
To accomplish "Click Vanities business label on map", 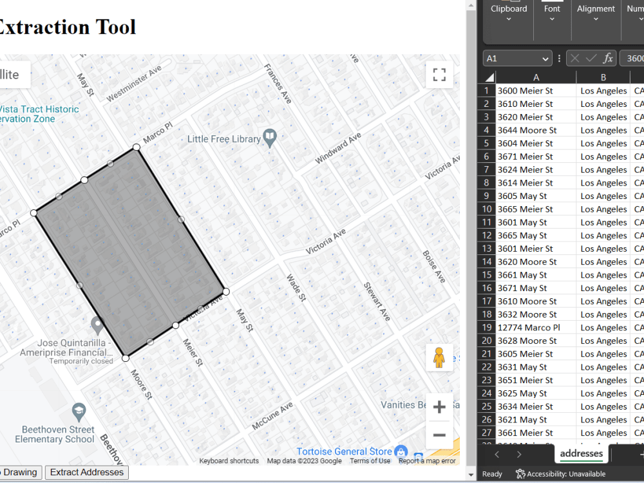I will pos(403,404).
